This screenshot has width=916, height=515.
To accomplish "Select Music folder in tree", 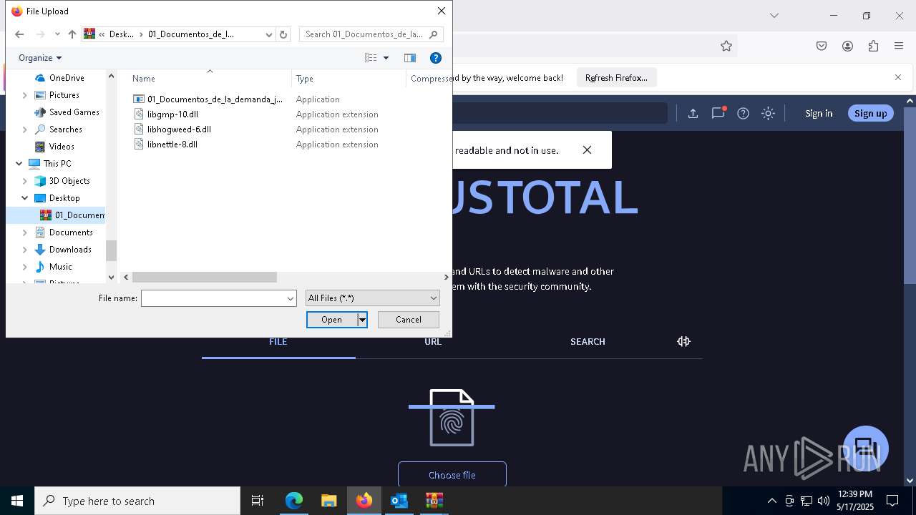I will [x=61, y=267].
